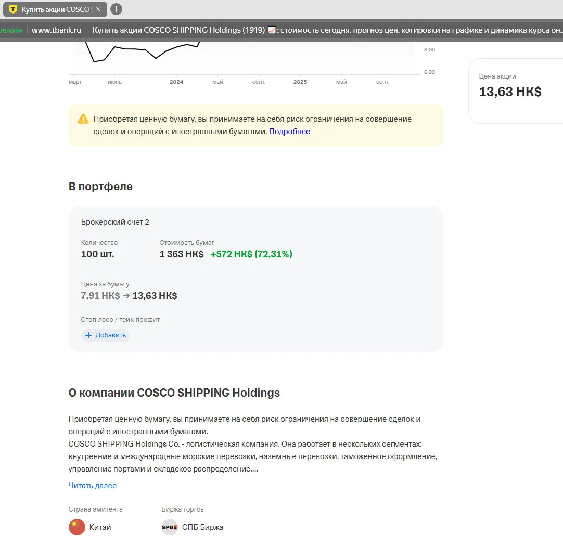Screen dimensions: 563x536
Task: Click the 2024 label on chart axis
Action: (x=176, y=82)
